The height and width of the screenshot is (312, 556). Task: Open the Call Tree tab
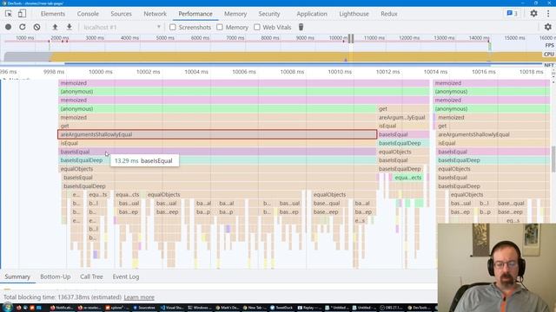(x=91, y=276)
